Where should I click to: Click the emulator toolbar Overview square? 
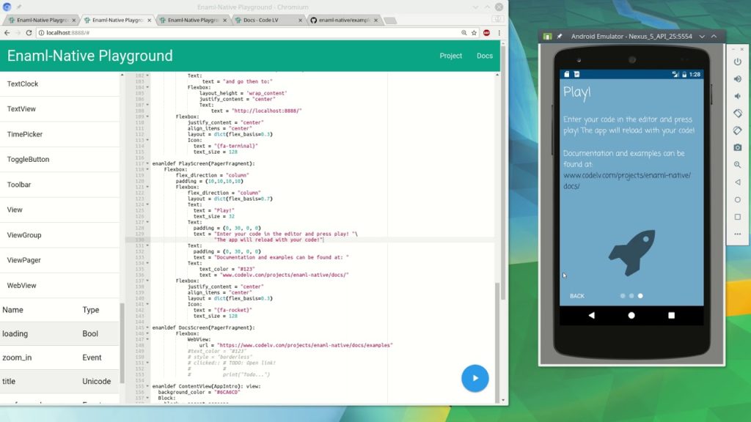point(738,217)
